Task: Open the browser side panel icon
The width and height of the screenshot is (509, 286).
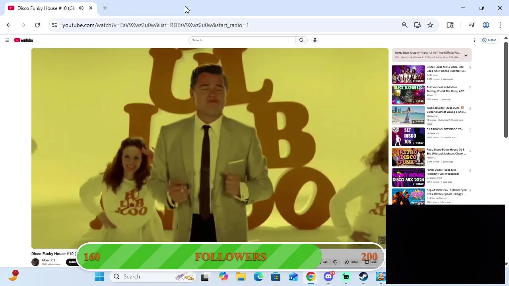Action: click(450, 25)
